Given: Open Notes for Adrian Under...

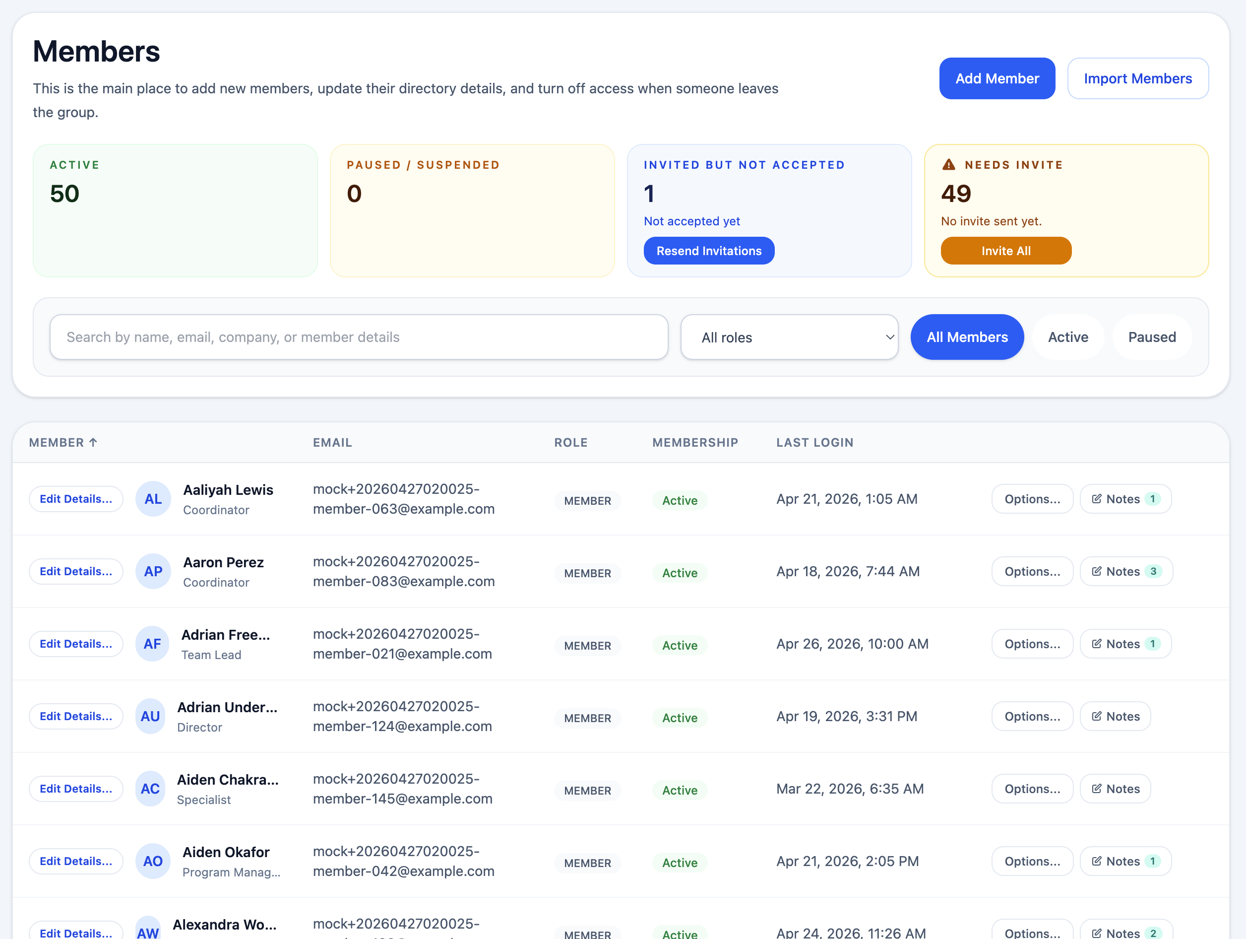Looking at the screenshot, I should pos(1116,716).
